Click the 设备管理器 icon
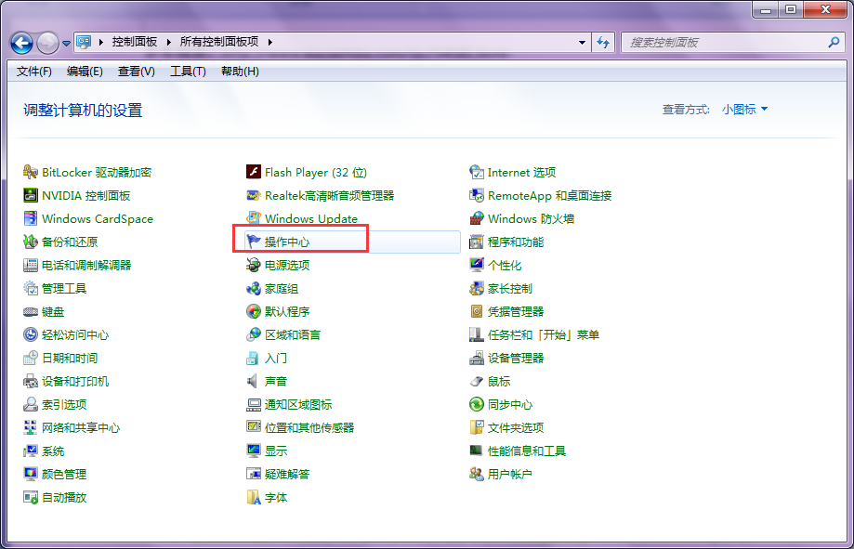The height and width of the screenshot is (549, 854). tap(477, 358)
